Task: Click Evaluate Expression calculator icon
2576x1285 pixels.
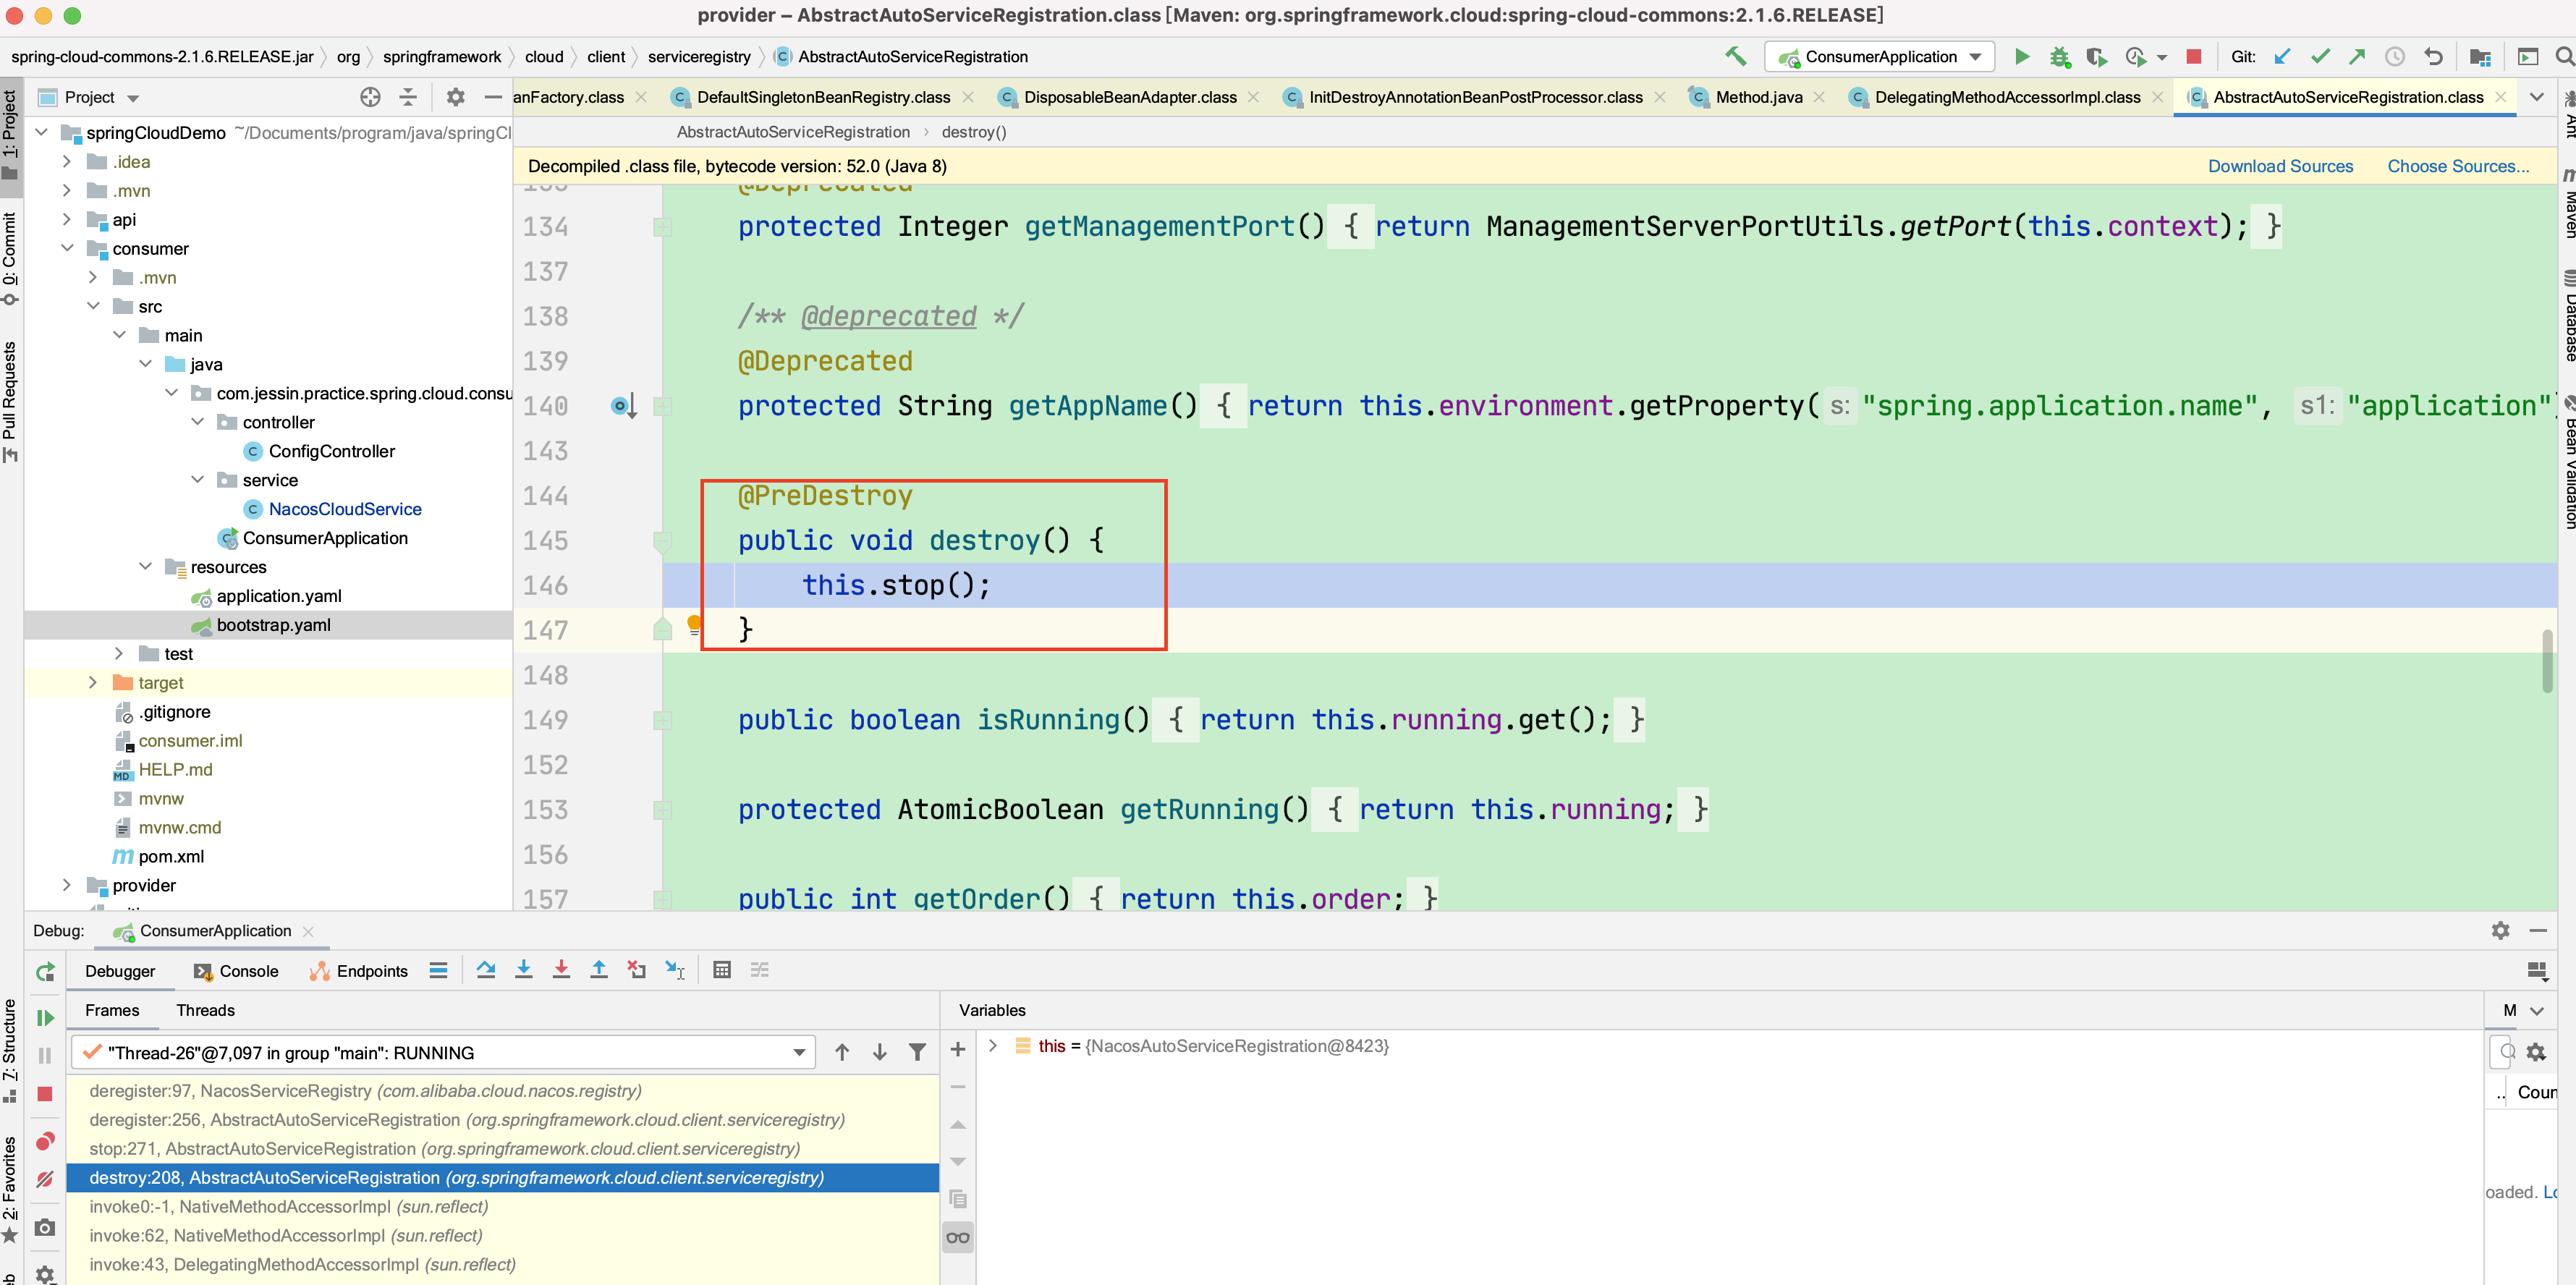Action: click(721, 969)
